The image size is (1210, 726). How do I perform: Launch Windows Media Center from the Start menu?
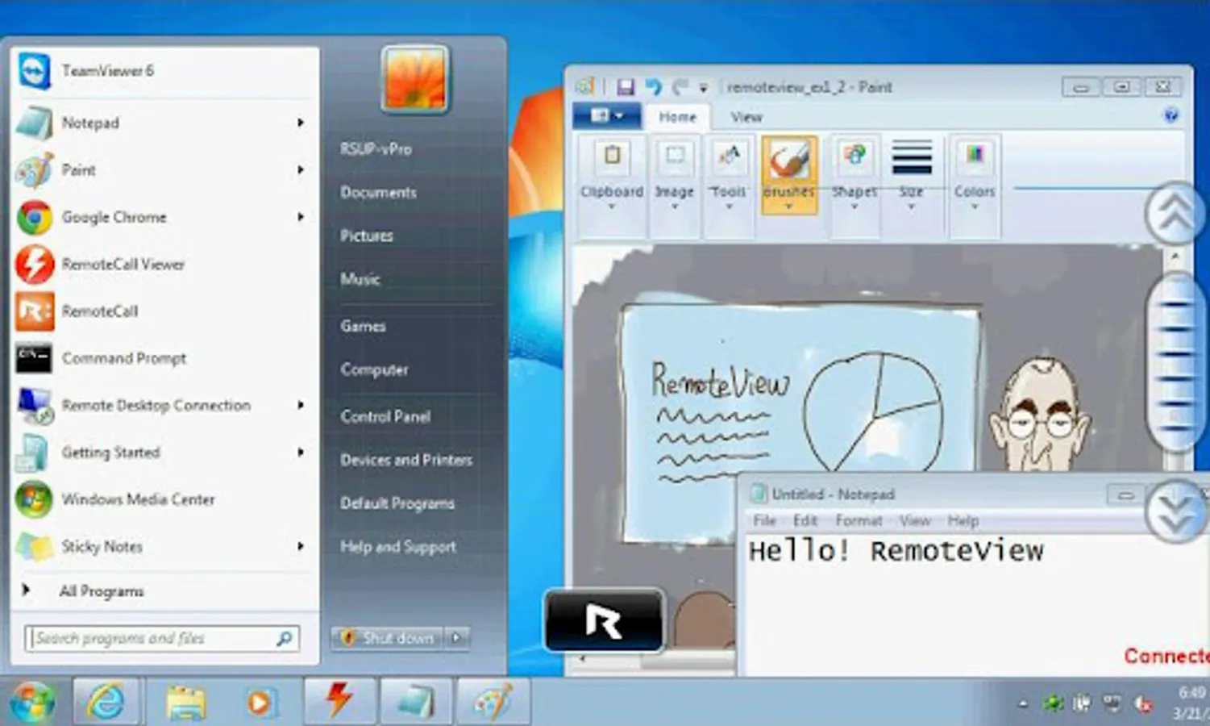(x=164, y=499)
